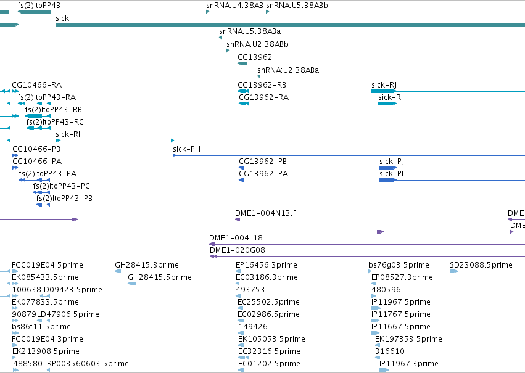The image size is (525, 373).
Task: Click EST FGC019E04.3prime
Action: [x=48, y=339]
